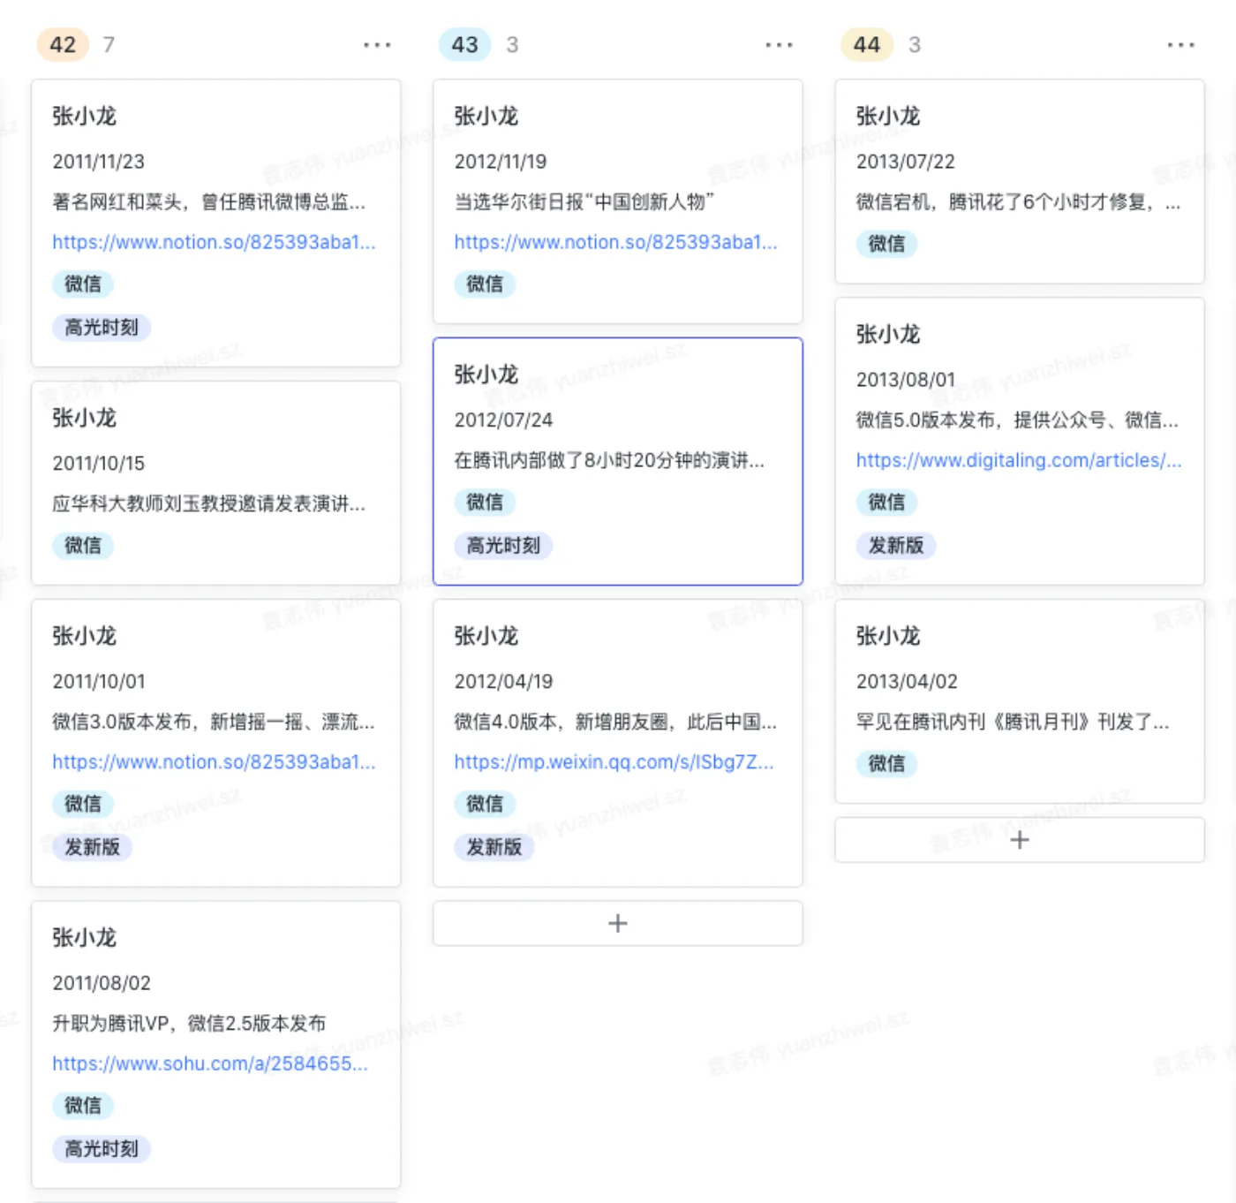
Task: Click the date 2011/10/15
Action: pyautogui.click(x=98, y=464)
